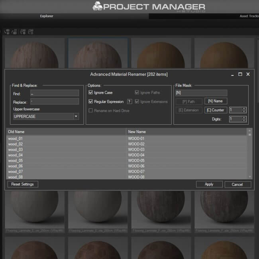Viewport: 259px width, 259px height.
Task: Click the Digits number field
Action: tap(235, 119)
